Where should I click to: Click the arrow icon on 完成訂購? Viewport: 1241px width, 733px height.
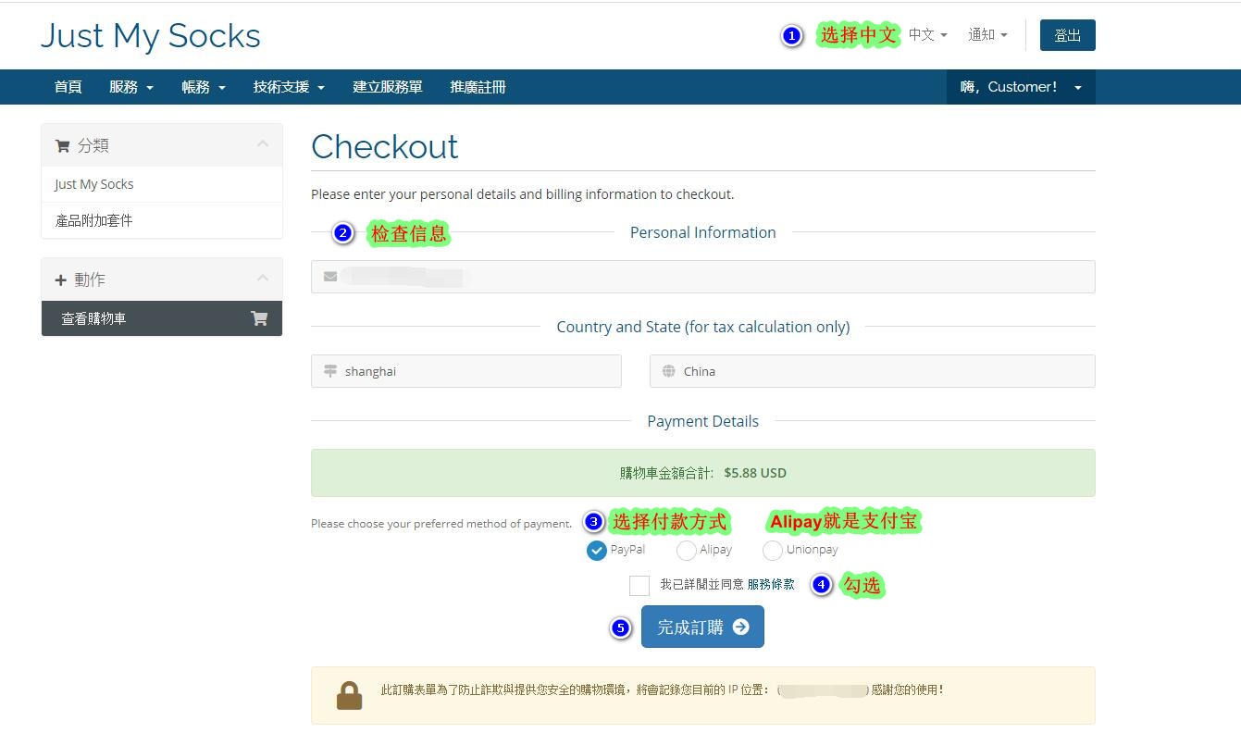pyautogui.click(x=740, y=627)
